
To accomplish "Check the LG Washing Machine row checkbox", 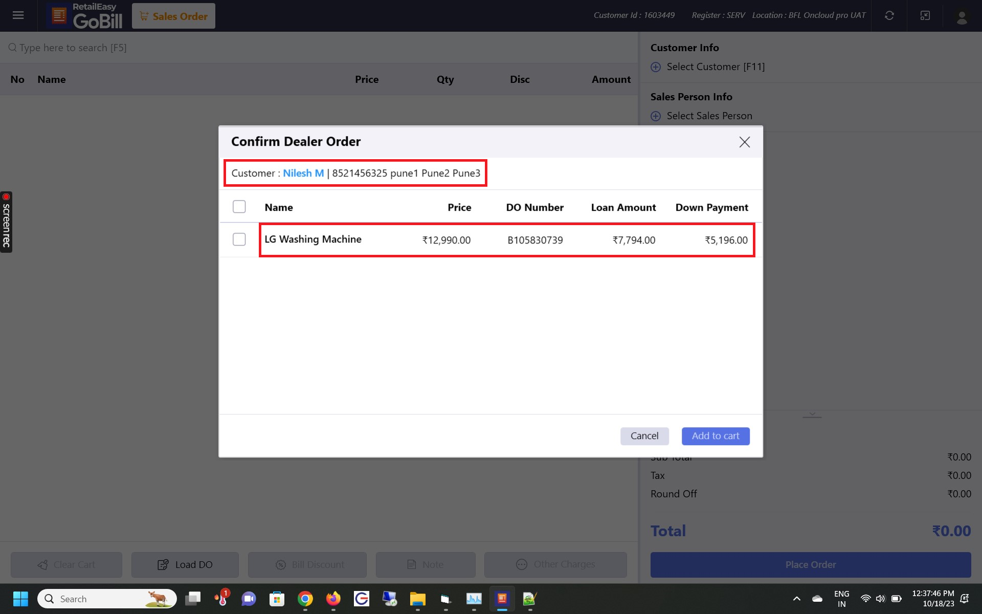I will 239,239.
